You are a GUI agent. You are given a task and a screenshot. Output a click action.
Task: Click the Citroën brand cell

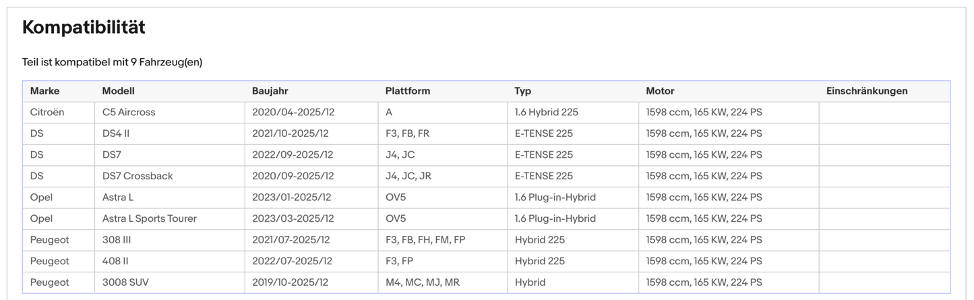coord(47,113)
